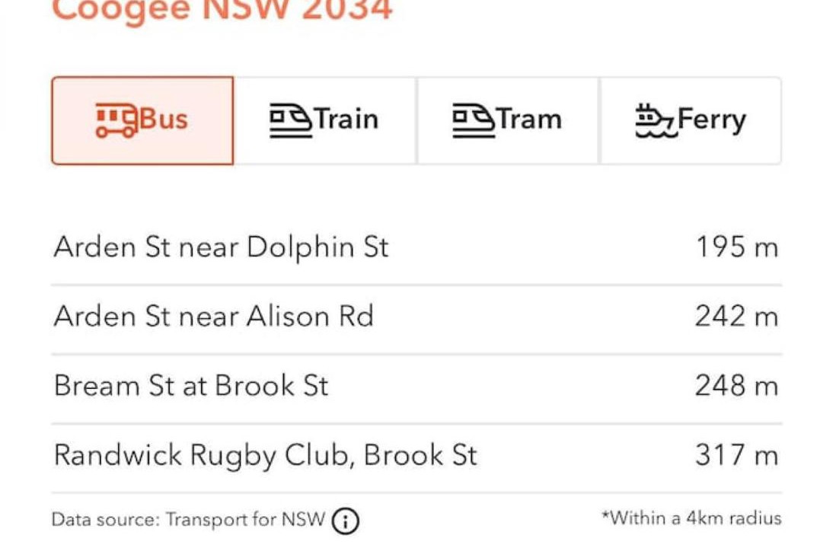Click the Within a 4km radius note
Screen dimensions: 820x548
point(691,518)
